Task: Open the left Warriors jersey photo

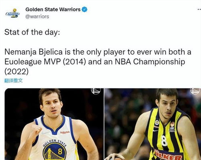Action: pyautogui.click(x=54, y=124)
